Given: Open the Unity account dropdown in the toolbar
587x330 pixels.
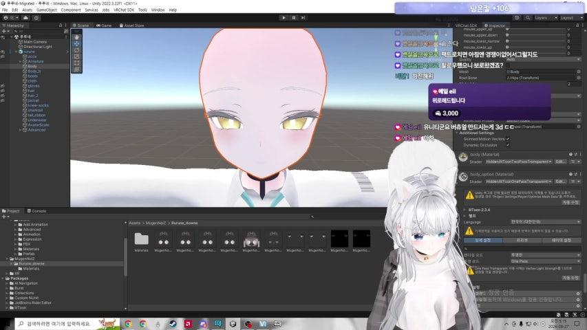Looking at the screenshot, I should point(10,18).
